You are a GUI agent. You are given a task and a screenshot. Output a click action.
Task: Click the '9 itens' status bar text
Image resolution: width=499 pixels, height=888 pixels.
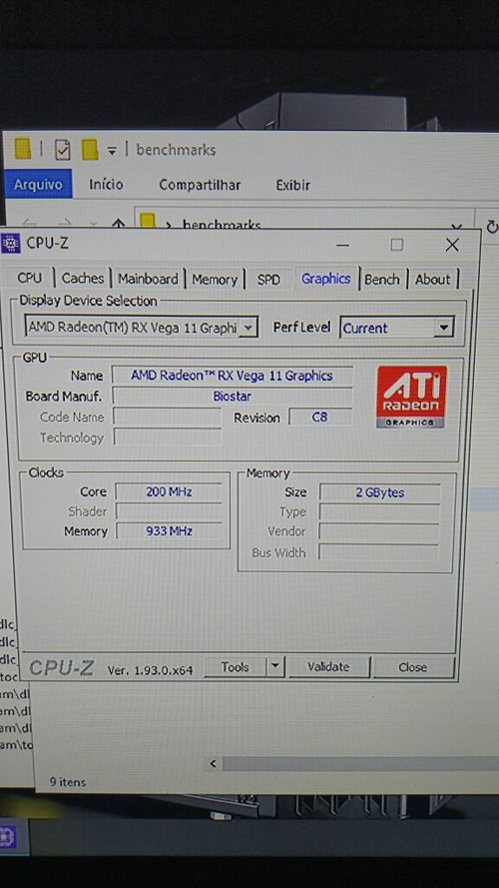pos(68,782)
